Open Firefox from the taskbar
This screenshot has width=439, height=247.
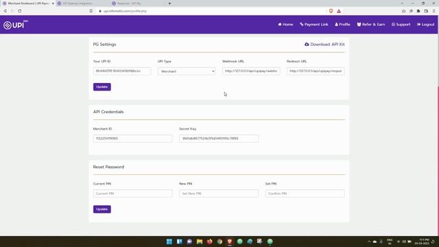pos(209,242)
